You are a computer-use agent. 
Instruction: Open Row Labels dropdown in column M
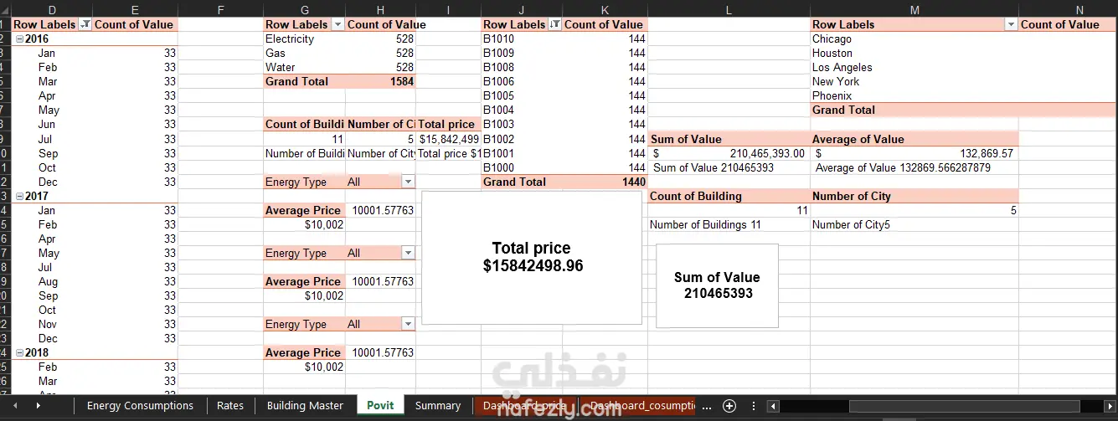(1010, 24)
